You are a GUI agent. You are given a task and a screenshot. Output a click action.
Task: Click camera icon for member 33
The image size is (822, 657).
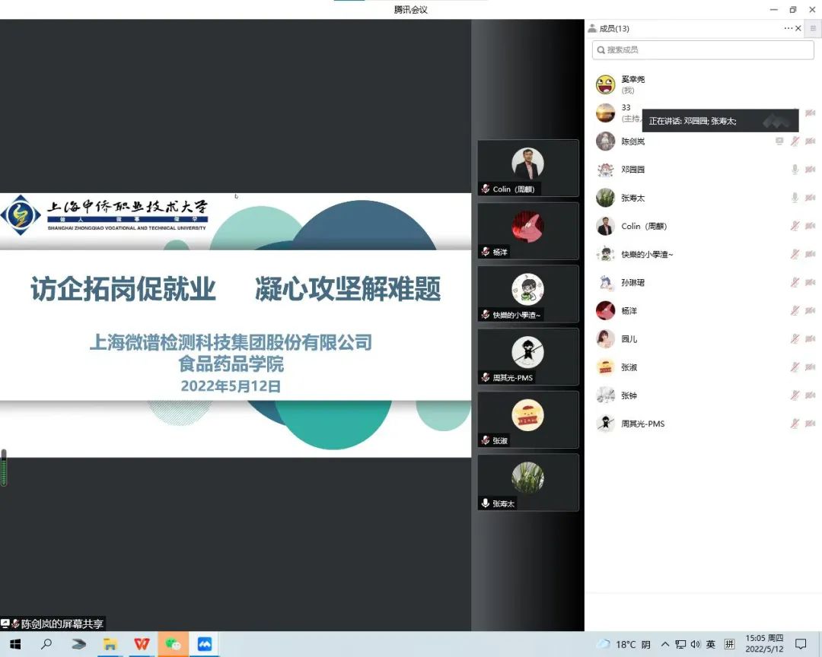coord(810,113)
